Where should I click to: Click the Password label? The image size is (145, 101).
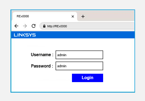point(42,66)
